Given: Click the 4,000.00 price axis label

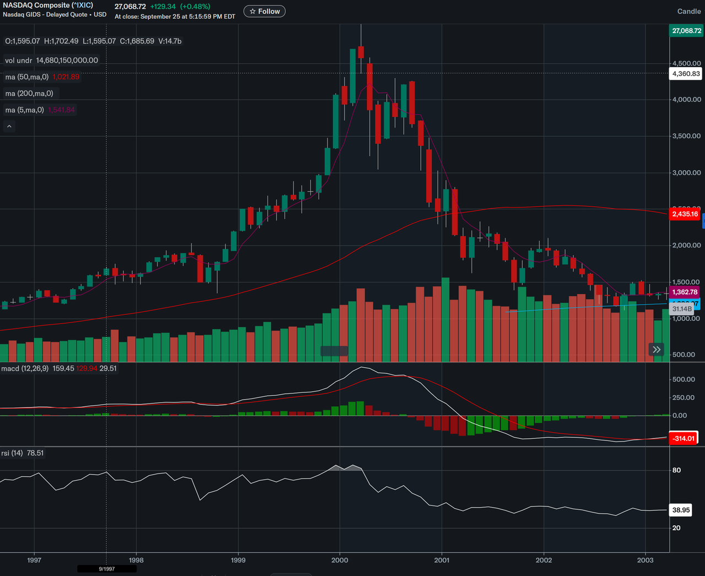Looking at the screenshot, I should [687, 100].
